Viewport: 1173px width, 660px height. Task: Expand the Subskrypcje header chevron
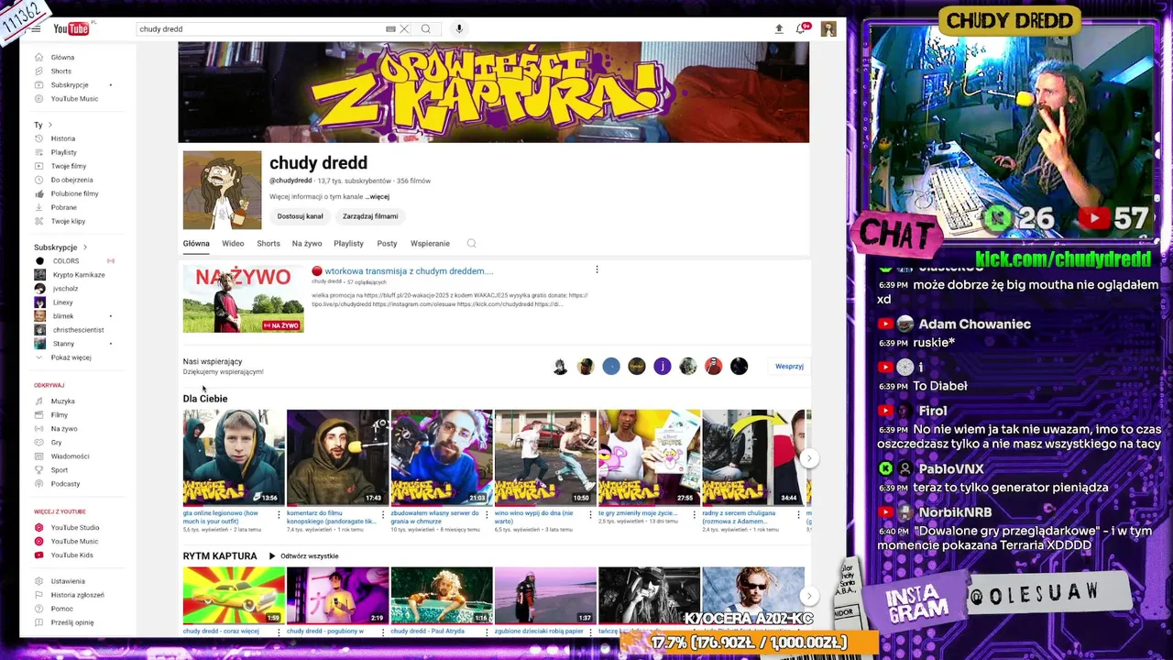point(85,247)
